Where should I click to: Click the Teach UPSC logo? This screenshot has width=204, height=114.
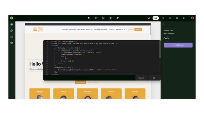tap(38, 29)
